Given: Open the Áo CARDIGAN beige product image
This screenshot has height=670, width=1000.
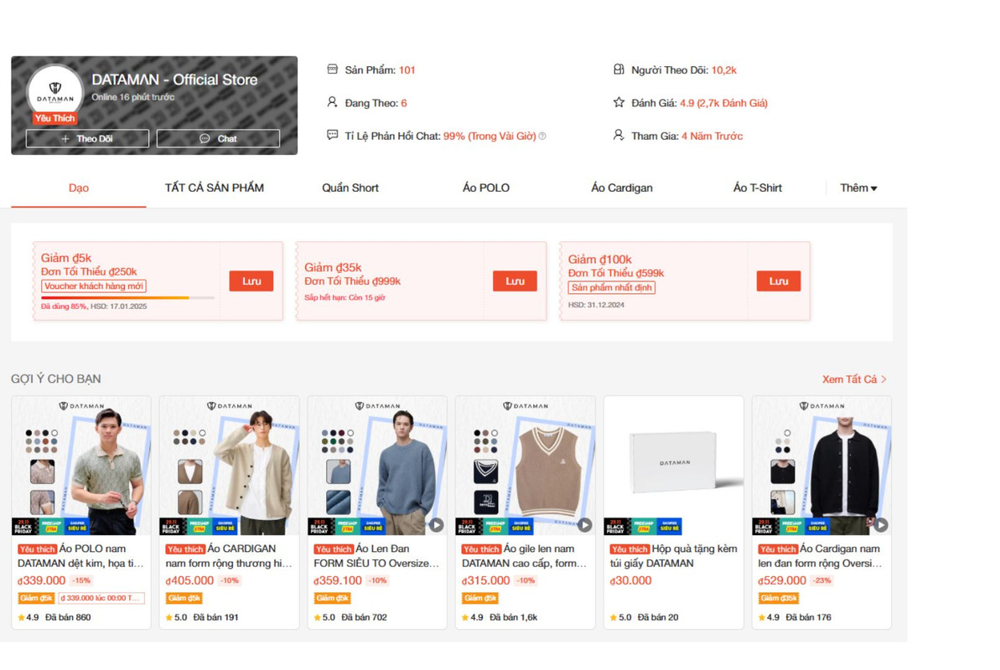Looking at the screenshot, I should tap(229, 466).
